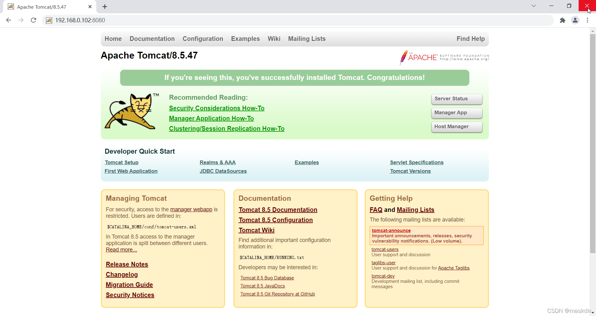Click the Apache Tomcat/8.5.47 heading
The height and width of the screenshot is (316, 596).
[149, 55]
